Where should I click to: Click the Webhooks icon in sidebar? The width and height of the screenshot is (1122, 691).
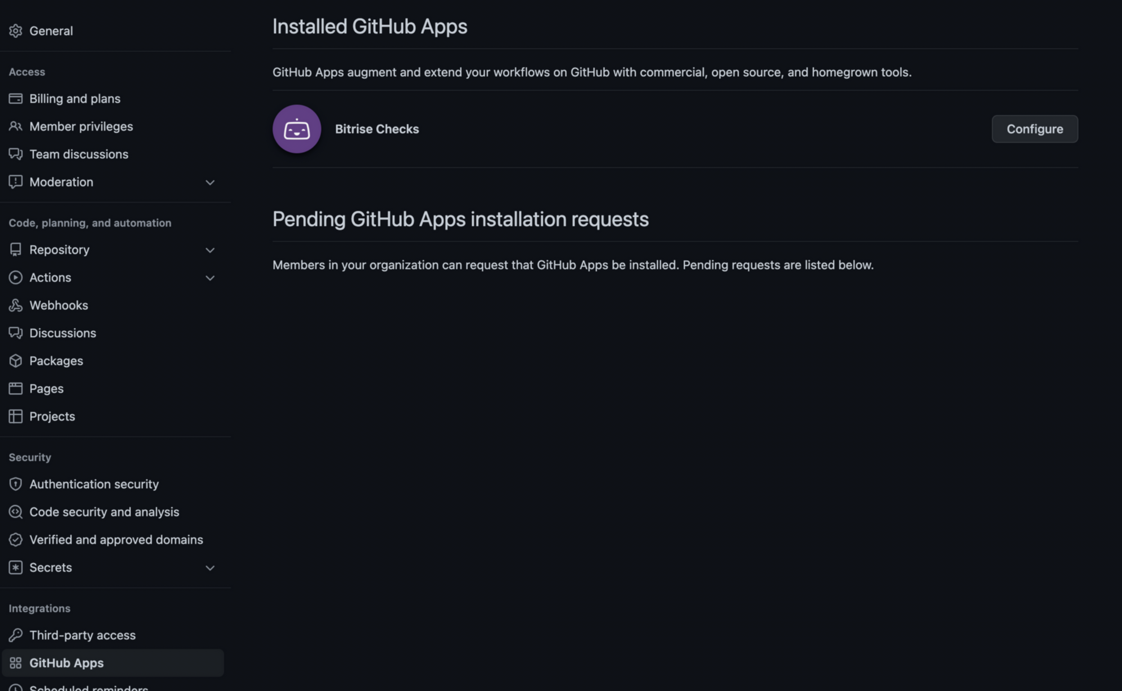(15, 305)
